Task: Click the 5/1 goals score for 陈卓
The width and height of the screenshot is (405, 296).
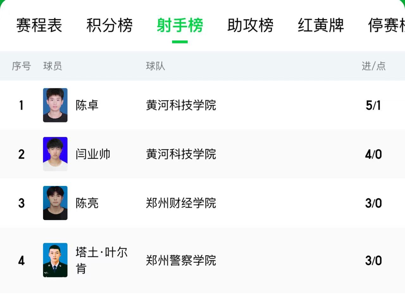Action: 373,105
